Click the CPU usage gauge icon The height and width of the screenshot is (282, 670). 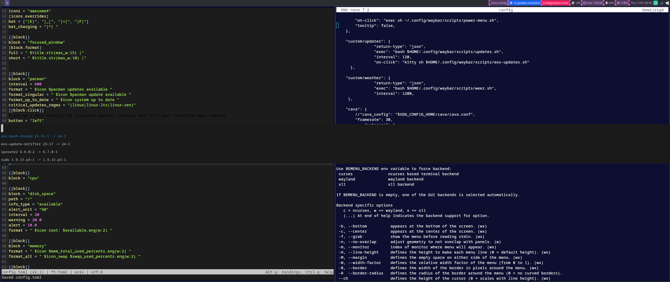(573, 3)
